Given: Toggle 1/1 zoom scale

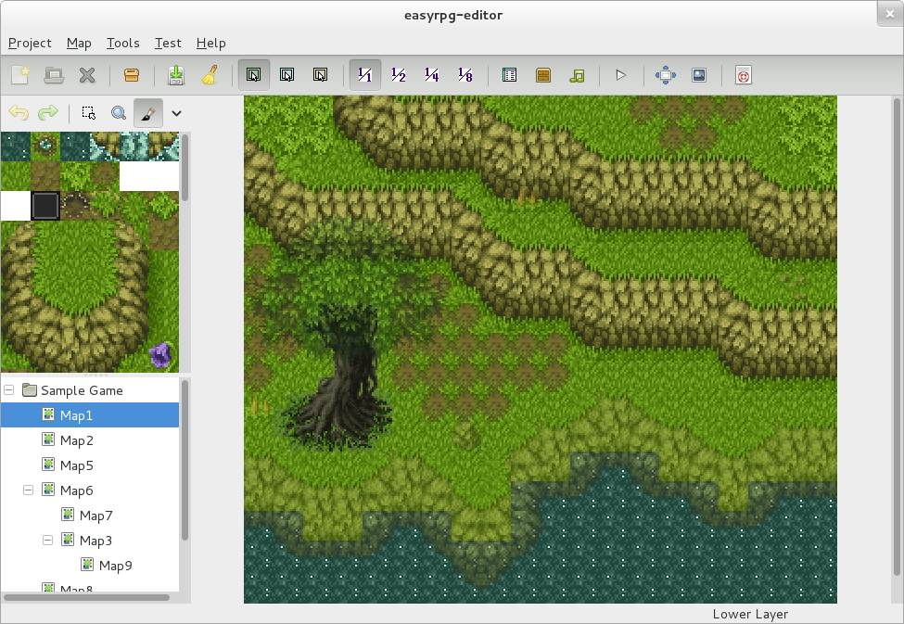Looking at the screenshot, I should (364, 75).
